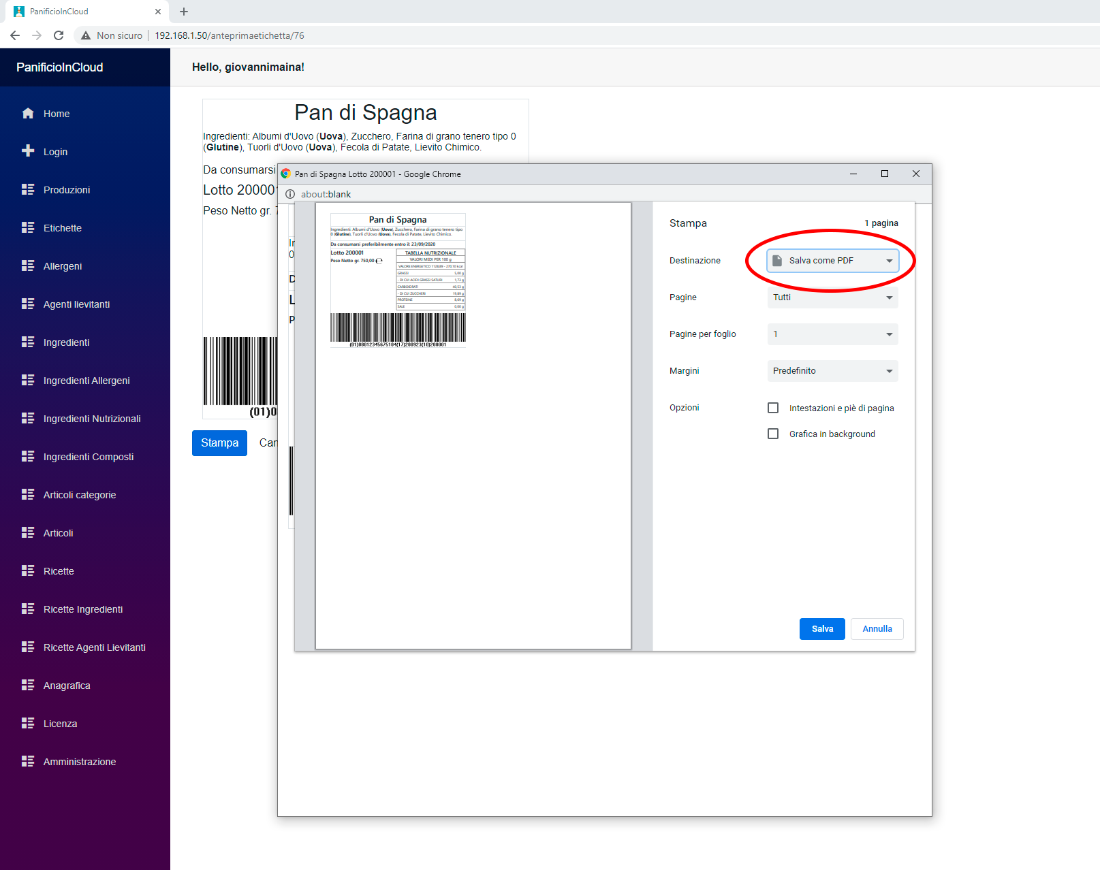
Task: Click the list icon beside Anagrafica
Action: (x=28, y=685)
